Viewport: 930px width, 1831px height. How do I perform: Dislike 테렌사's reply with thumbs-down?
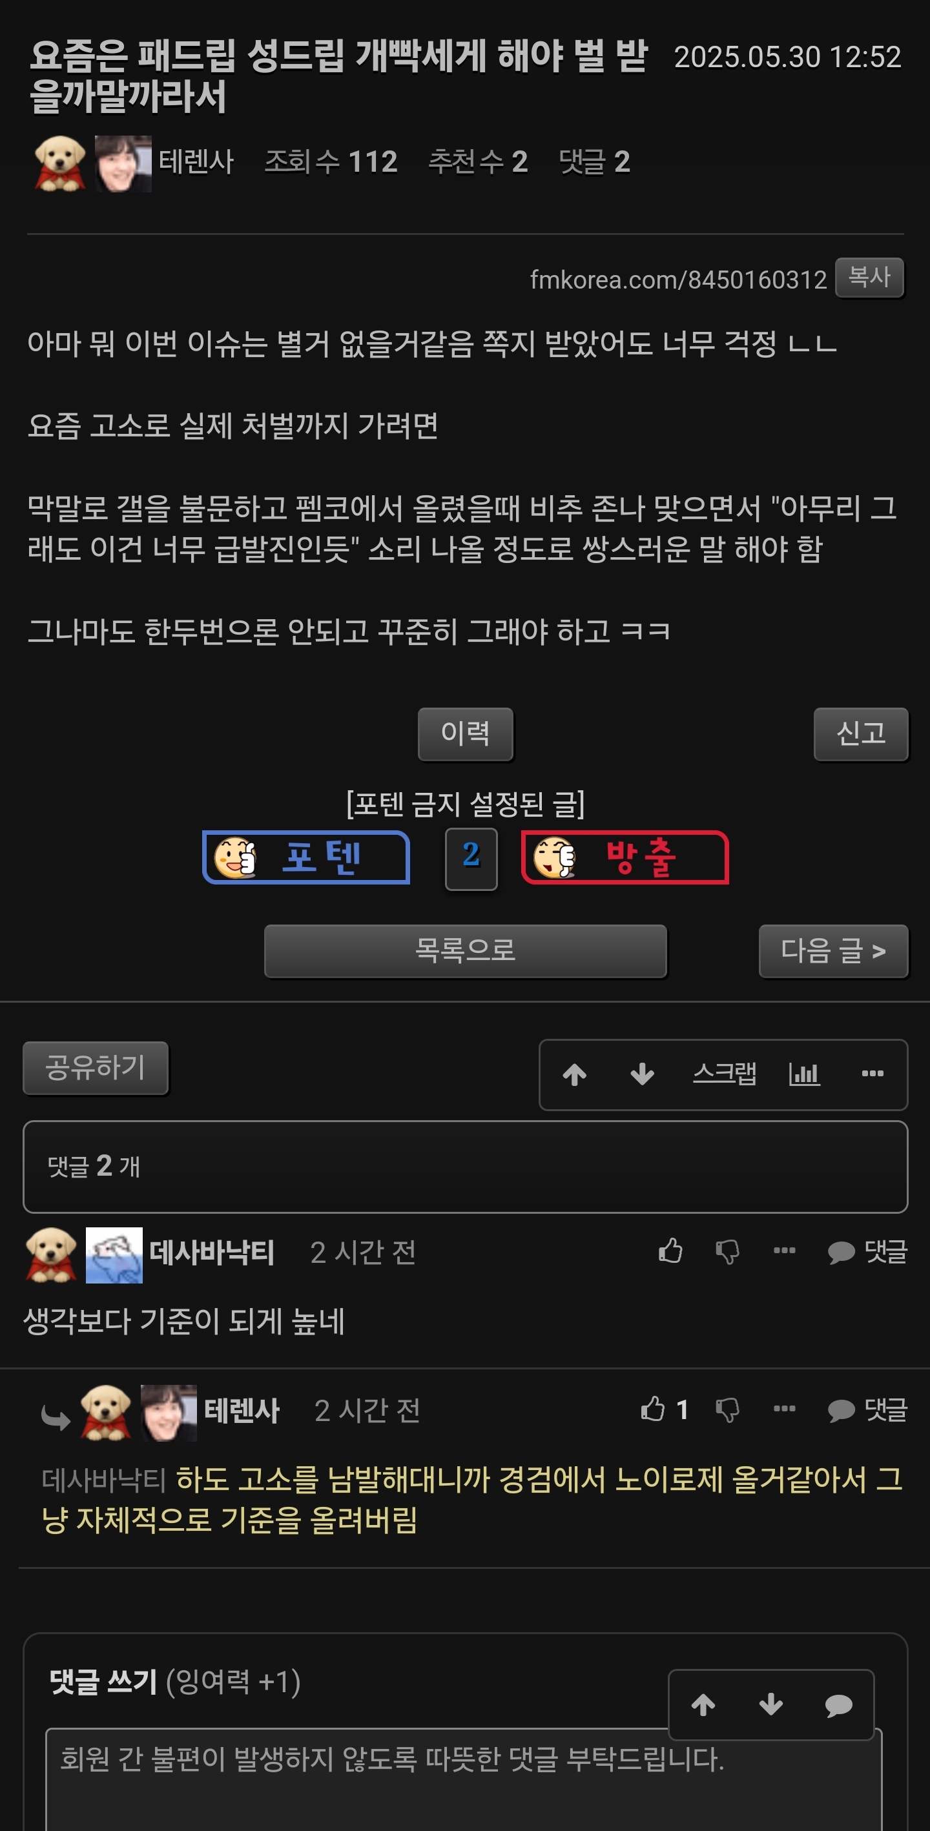pyautogui.click(x=727, y=1409)
